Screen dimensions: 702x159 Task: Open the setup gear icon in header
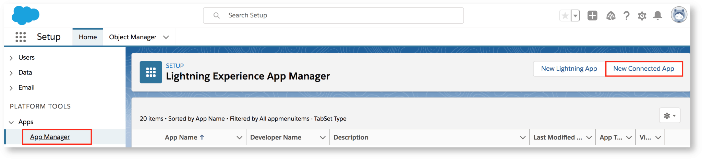tap(642, 16)
